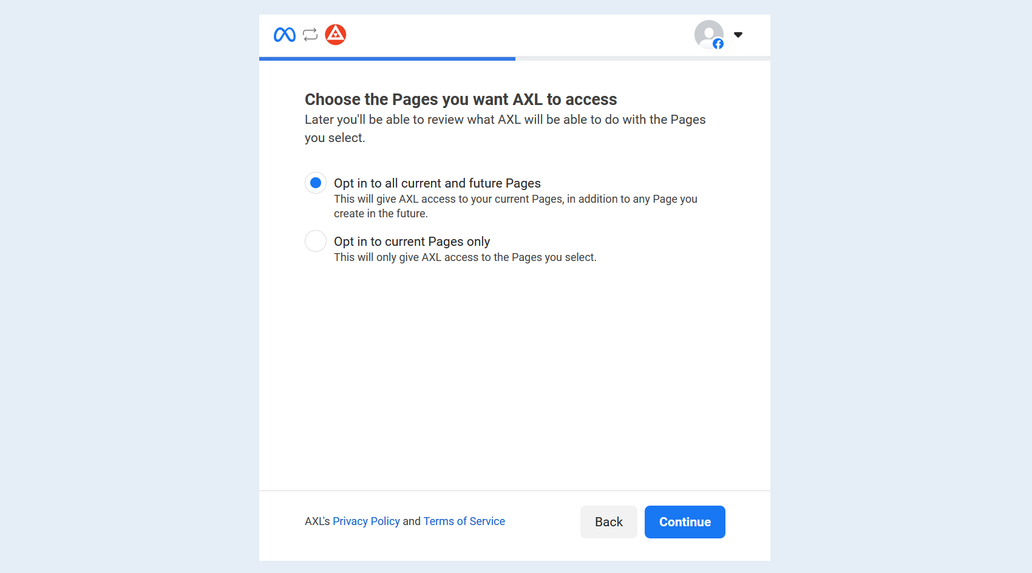Click the 'Choose the Pages' heading

coord(461,100)
